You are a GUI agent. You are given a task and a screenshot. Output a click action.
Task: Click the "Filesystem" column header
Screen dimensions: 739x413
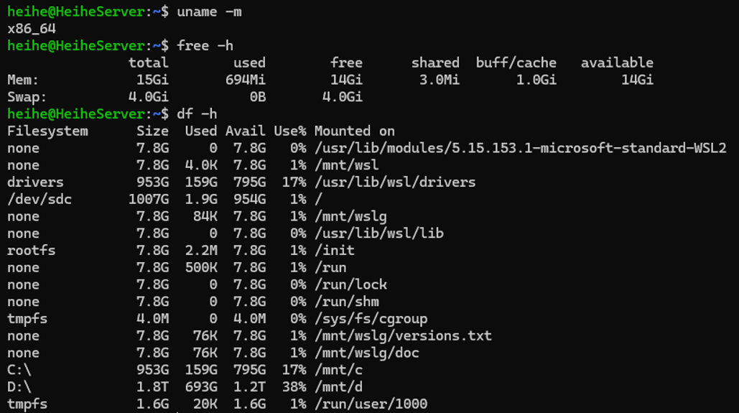point(47,131)
